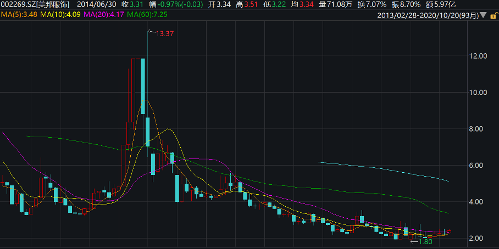
Task: Open the date range dropdown triangle
Action: point(484,15)
